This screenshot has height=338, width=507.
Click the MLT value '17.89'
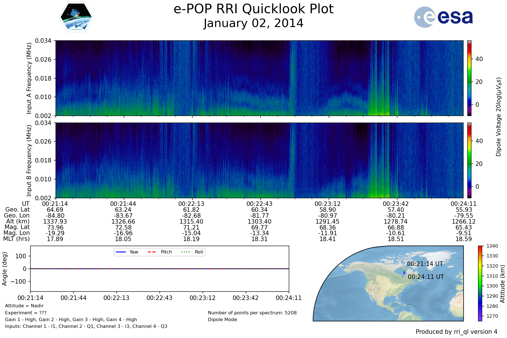55,239
